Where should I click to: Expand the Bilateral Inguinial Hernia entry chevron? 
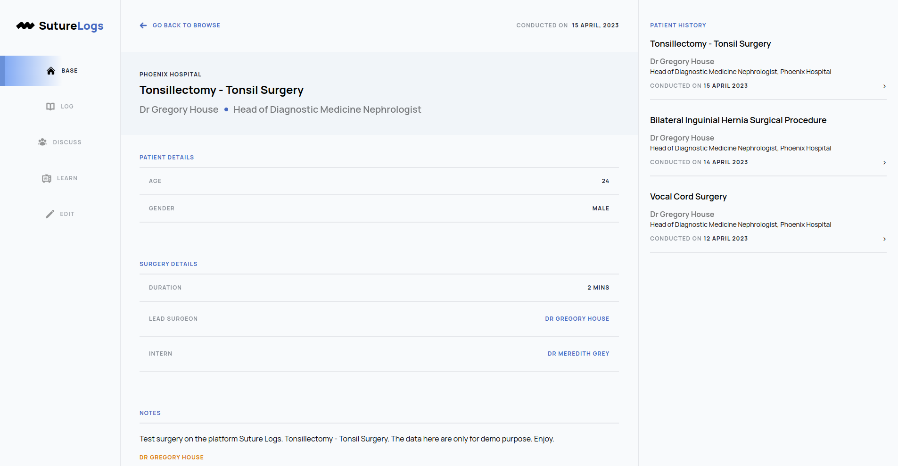coord(884,163)
